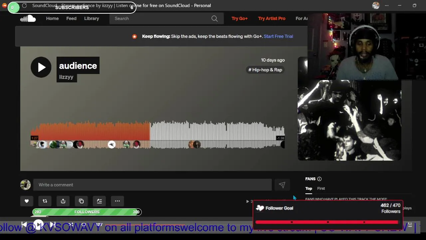This screenshot has width=426, height=240.
Task: Click the audience track title
Action: coord(78,66)
